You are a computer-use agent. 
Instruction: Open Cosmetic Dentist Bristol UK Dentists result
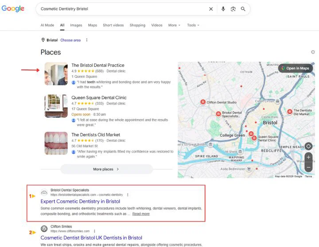click(x=91, y=238)
